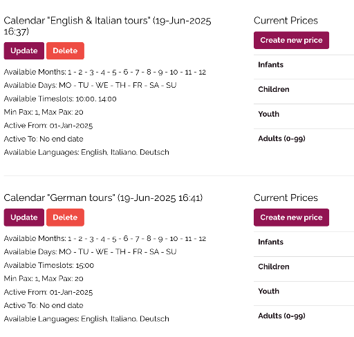Click Available Timeslots 15:00 text
This screenshot has height=337, width=354.
49,265
